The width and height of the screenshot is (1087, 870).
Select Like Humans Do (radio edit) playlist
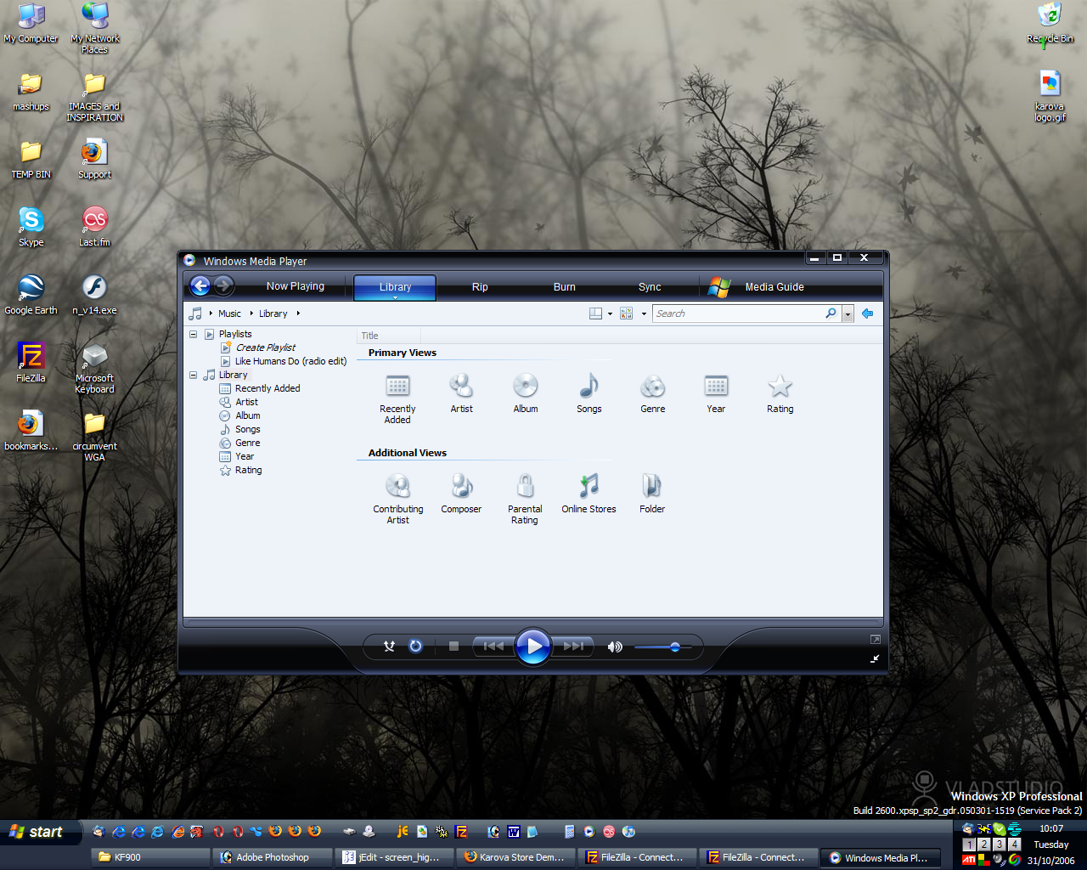click(x=290, y=361)
